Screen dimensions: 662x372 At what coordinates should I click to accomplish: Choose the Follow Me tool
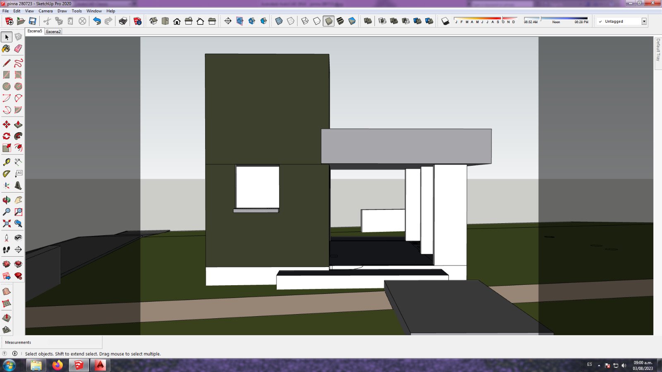coord(18,136)
